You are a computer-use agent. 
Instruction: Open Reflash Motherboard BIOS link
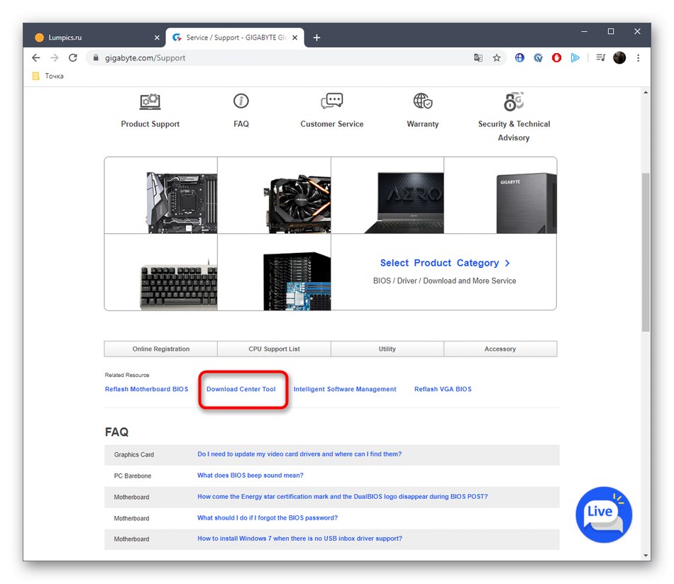[x=147, y=389]
